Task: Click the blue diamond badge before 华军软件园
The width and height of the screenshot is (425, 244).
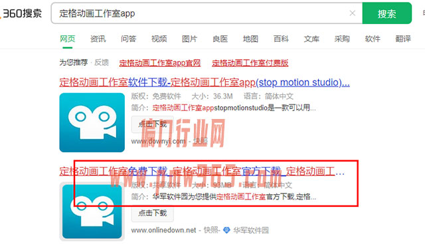Action: 226,231
